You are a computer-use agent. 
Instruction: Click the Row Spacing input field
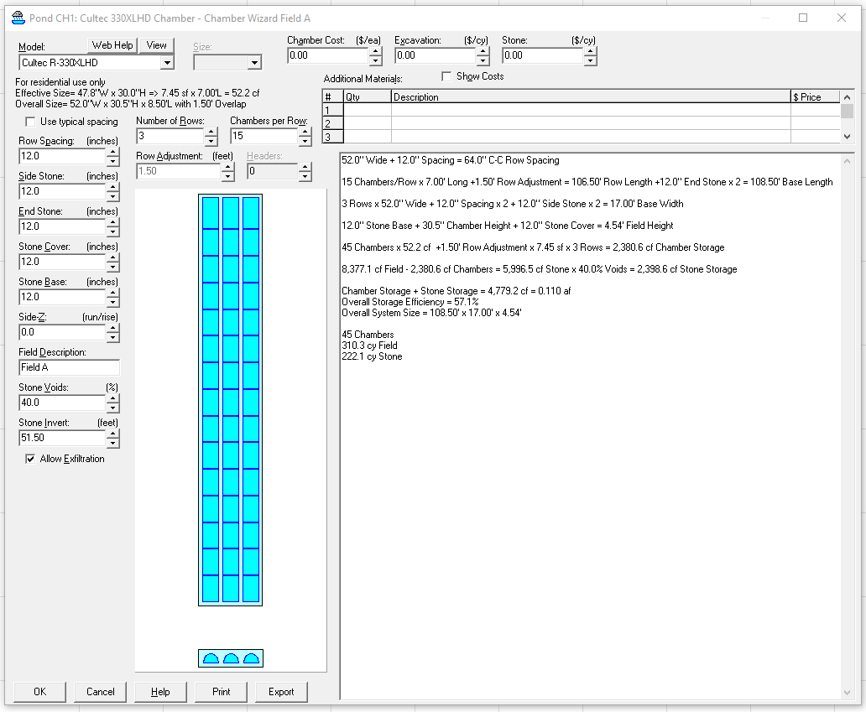[62, 156]
